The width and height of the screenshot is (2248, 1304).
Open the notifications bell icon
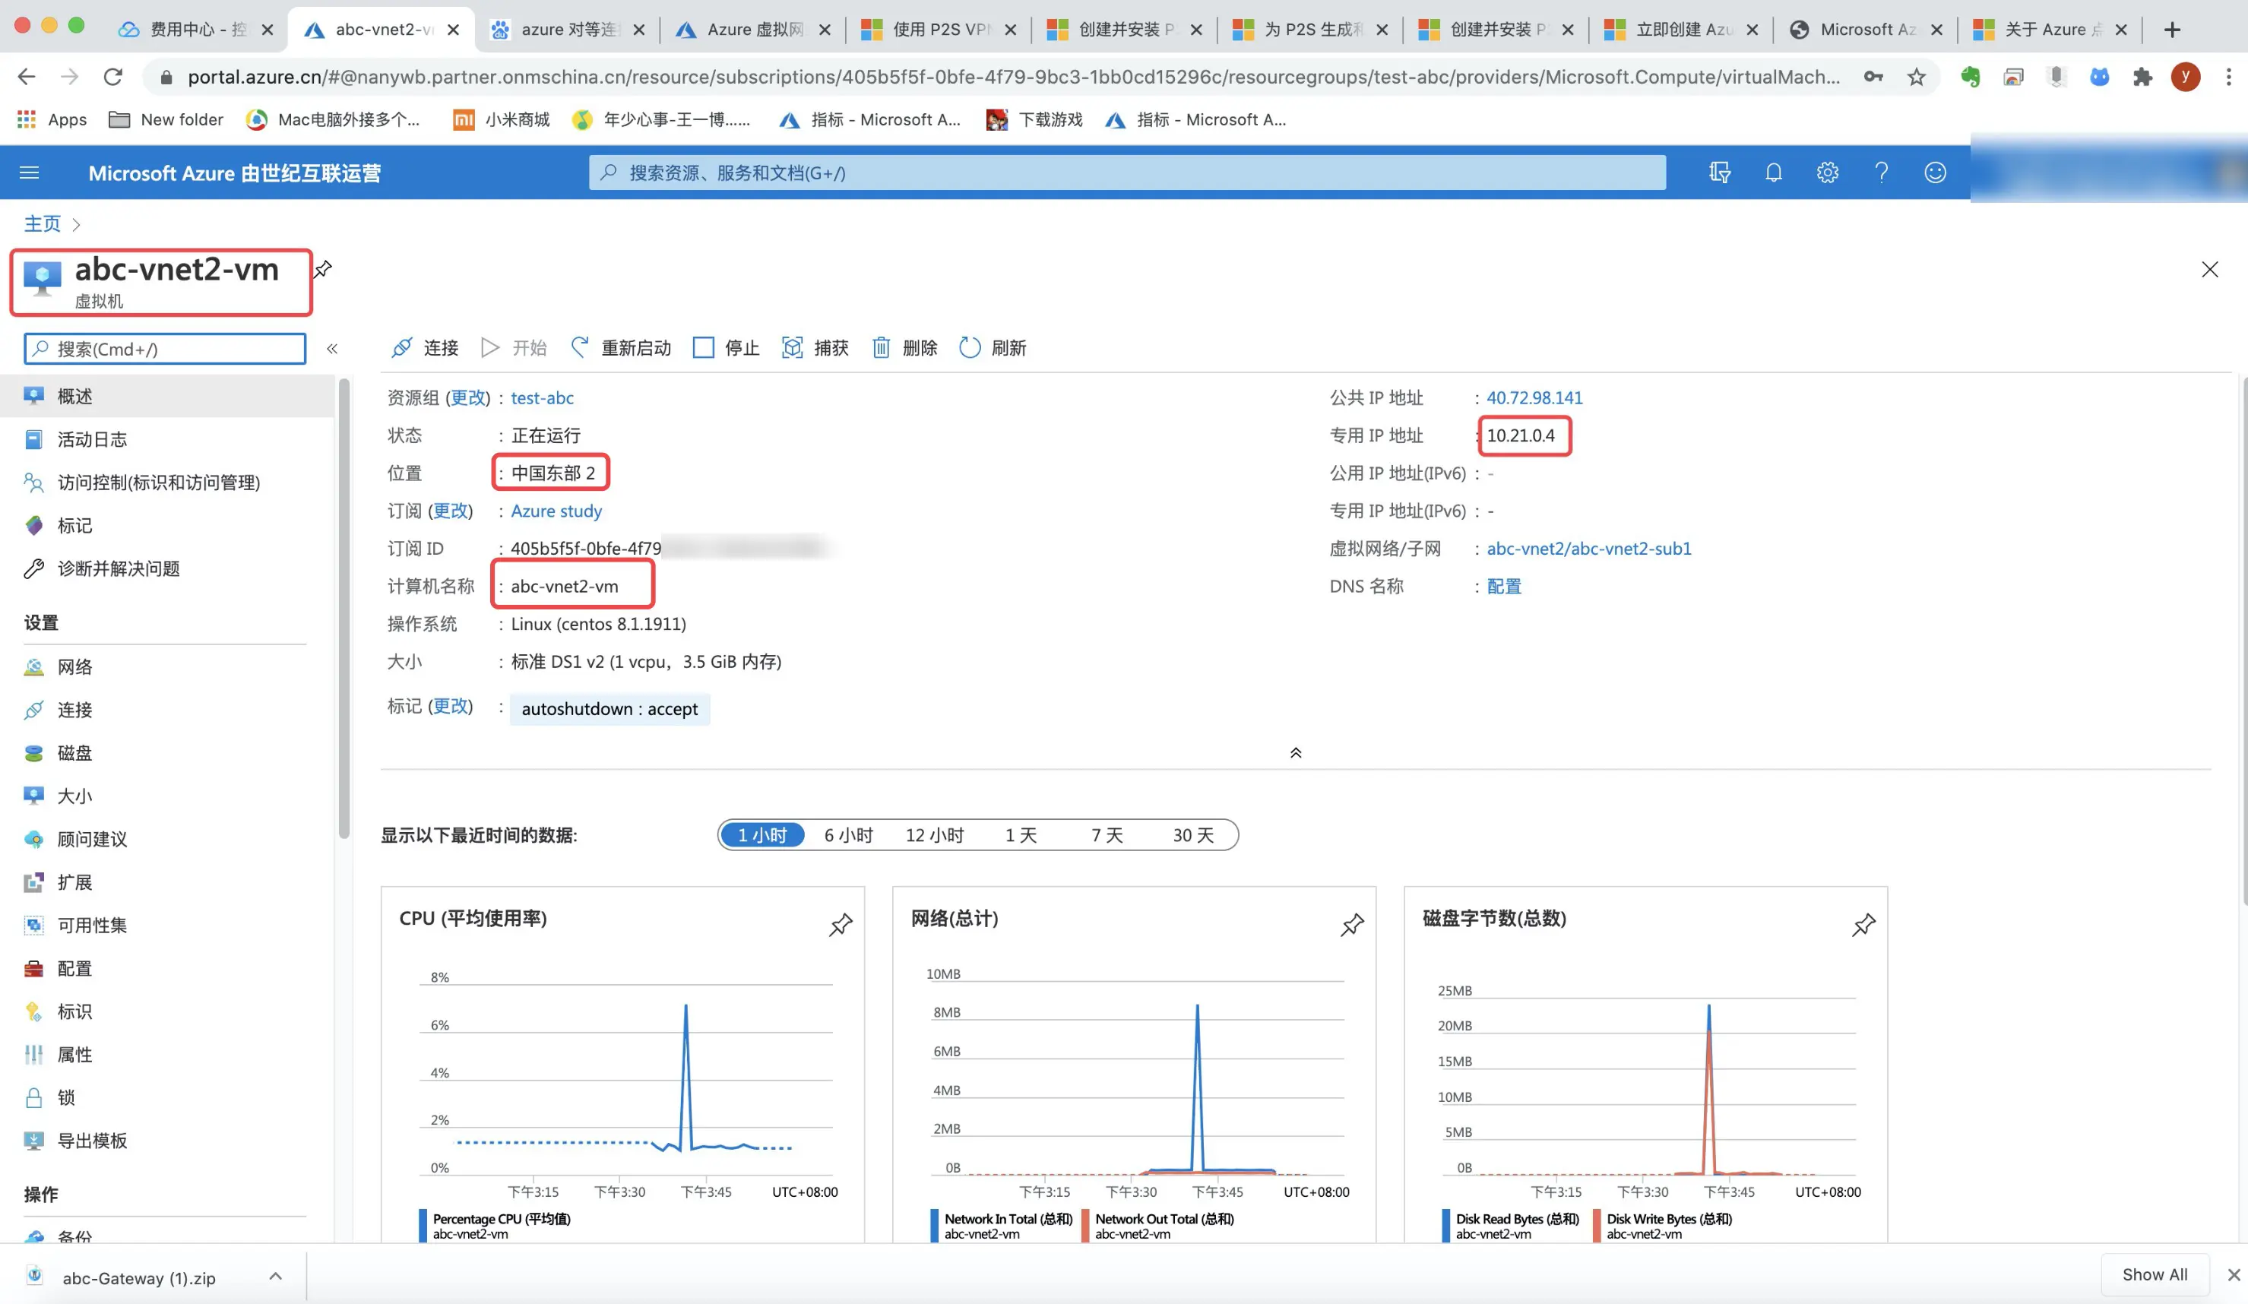1774,173
